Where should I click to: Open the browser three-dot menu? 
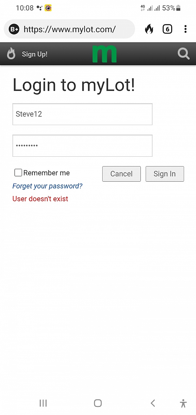point(185,29)
